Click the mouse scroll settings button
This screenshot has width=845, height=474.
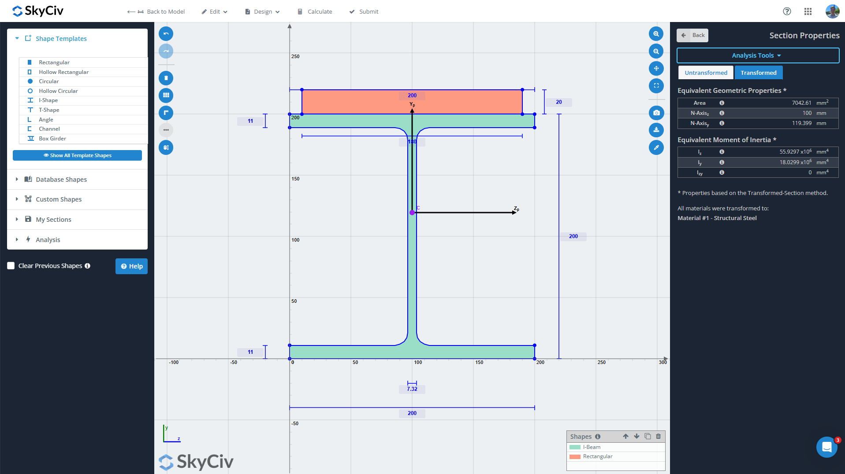[166, 147]
